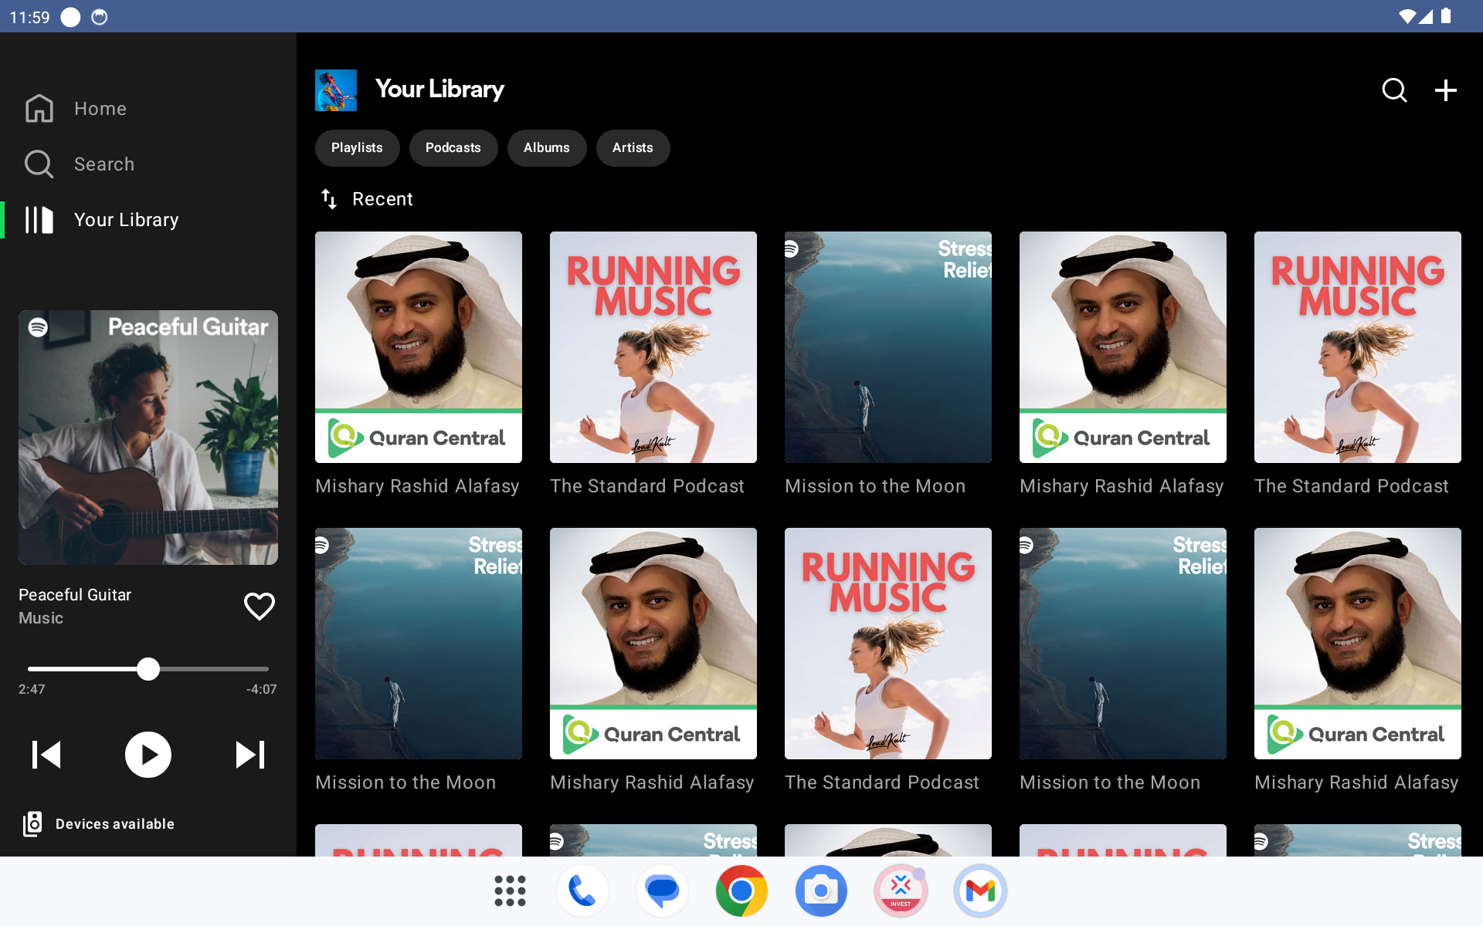The height and width of the screenshot is (926, 1483).
Task: Click the playback progress slider
Action: (x=148, y=669)
